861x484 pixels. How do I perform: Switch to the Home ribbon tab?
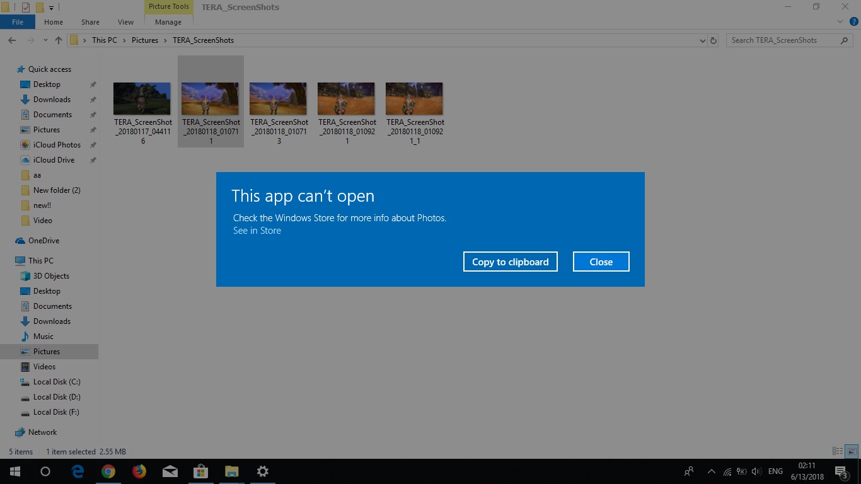(x=54, y=22)
